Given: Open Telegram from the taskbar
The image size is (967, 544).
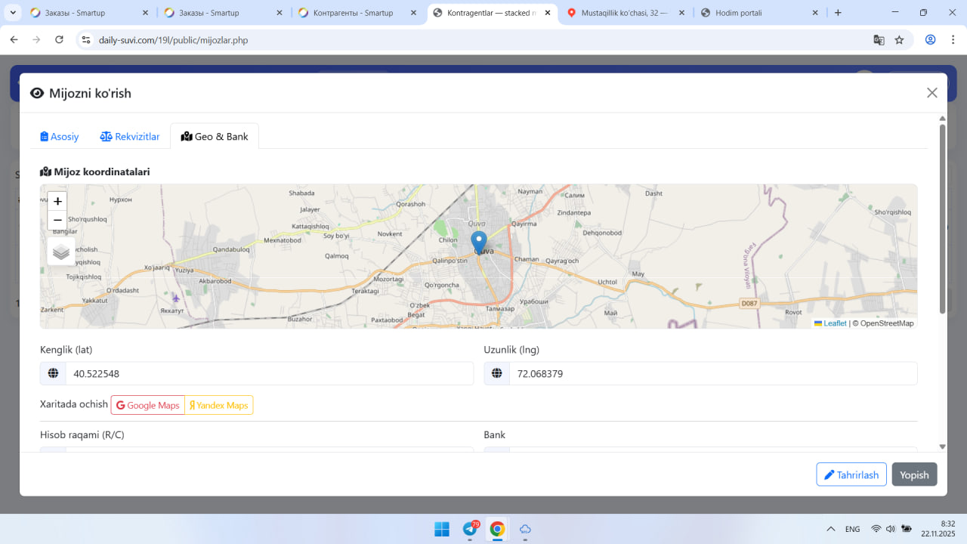Looking at the screenshot, I should (470, 529).
